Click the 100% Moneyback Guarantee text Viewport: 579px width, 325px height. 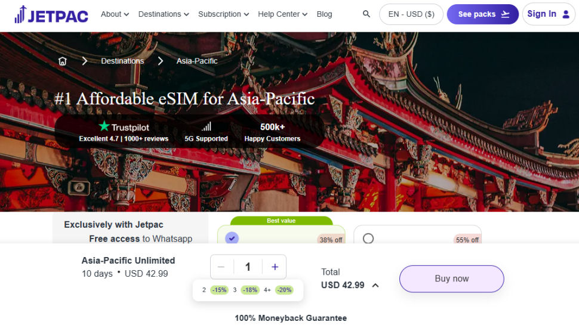(x=291, y=318)
